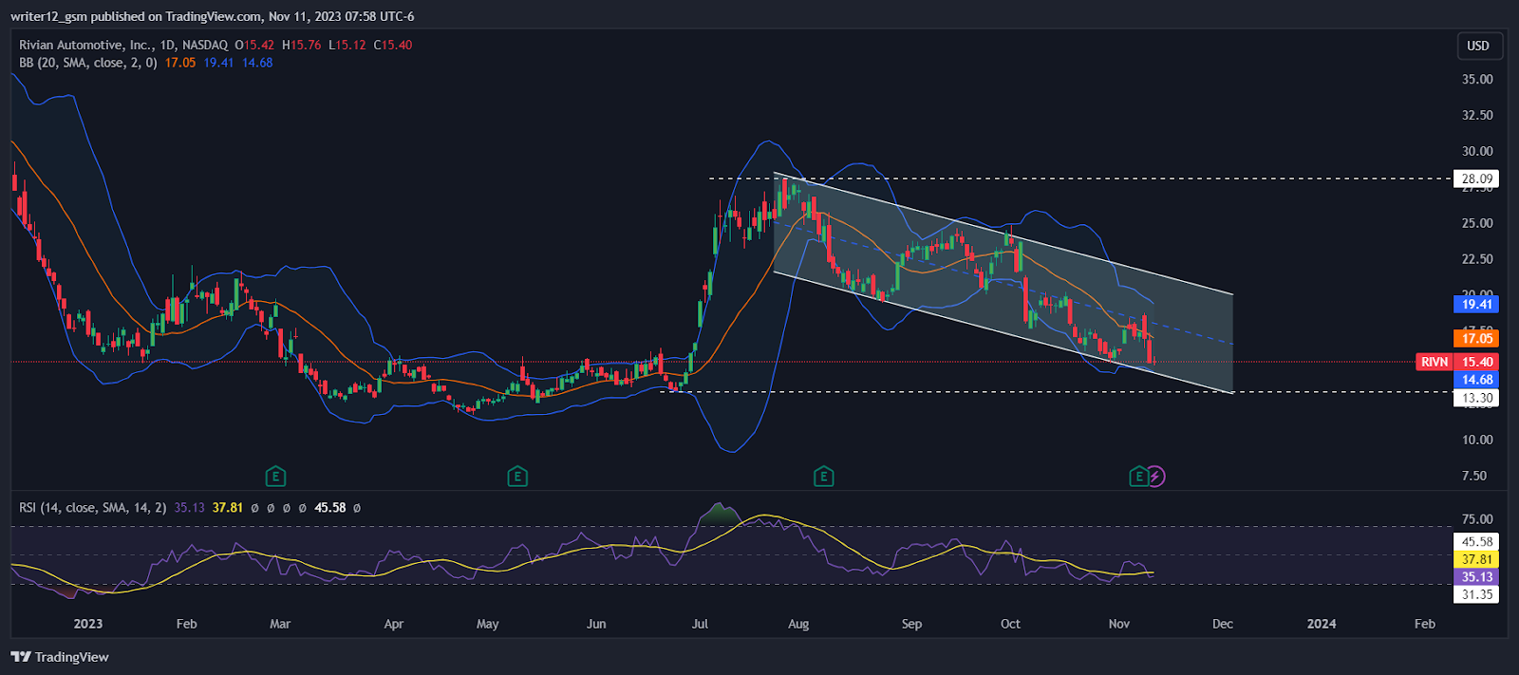The width and height of the screenshot is (1519, 675).
Task: Click 19.41 value in BB legend
Action: click(x=218, y=63)
